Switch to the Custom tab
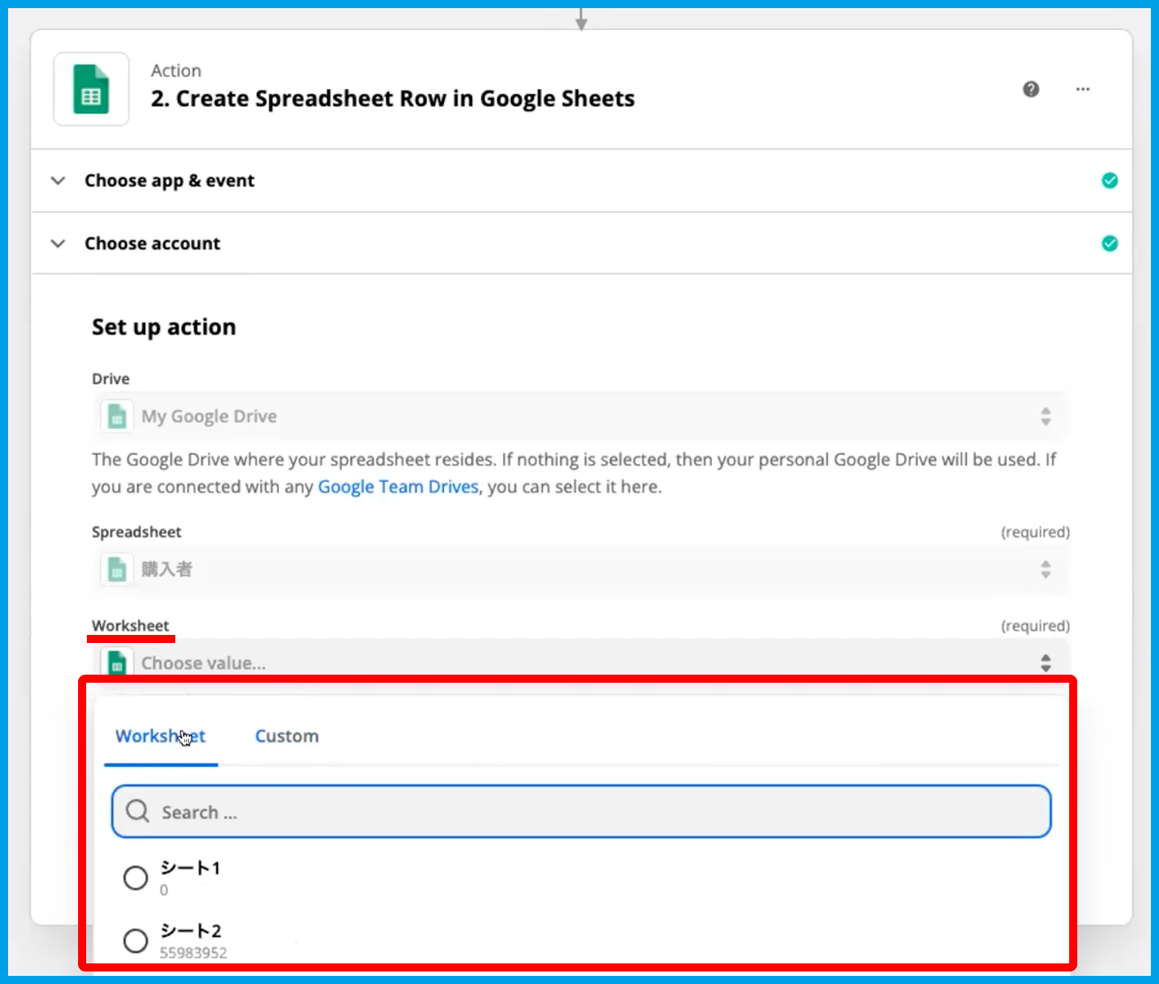Screen dimensions: 1159x984 [286, 737]
